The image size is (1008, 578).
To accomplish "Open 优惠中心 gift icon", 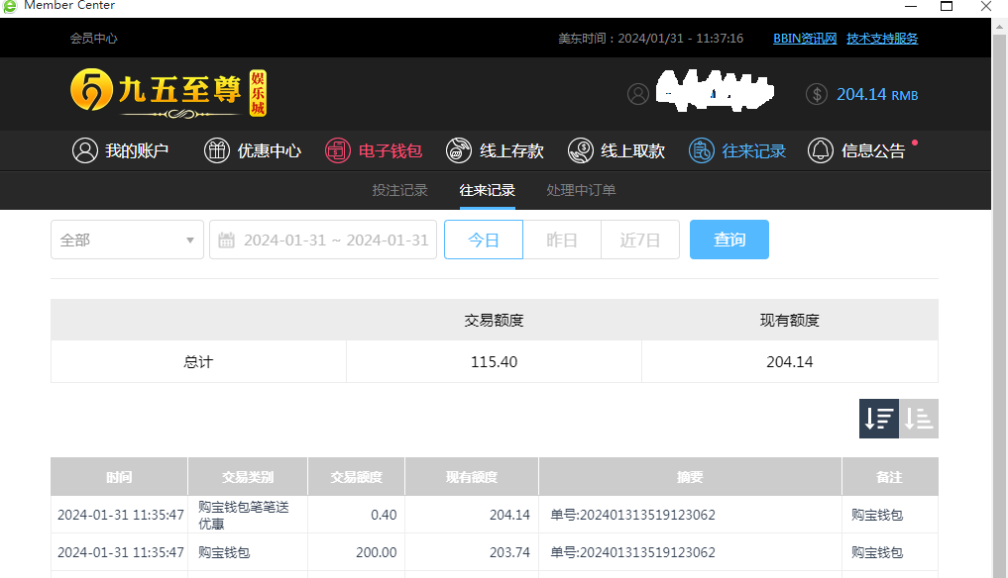I will 217,150.
